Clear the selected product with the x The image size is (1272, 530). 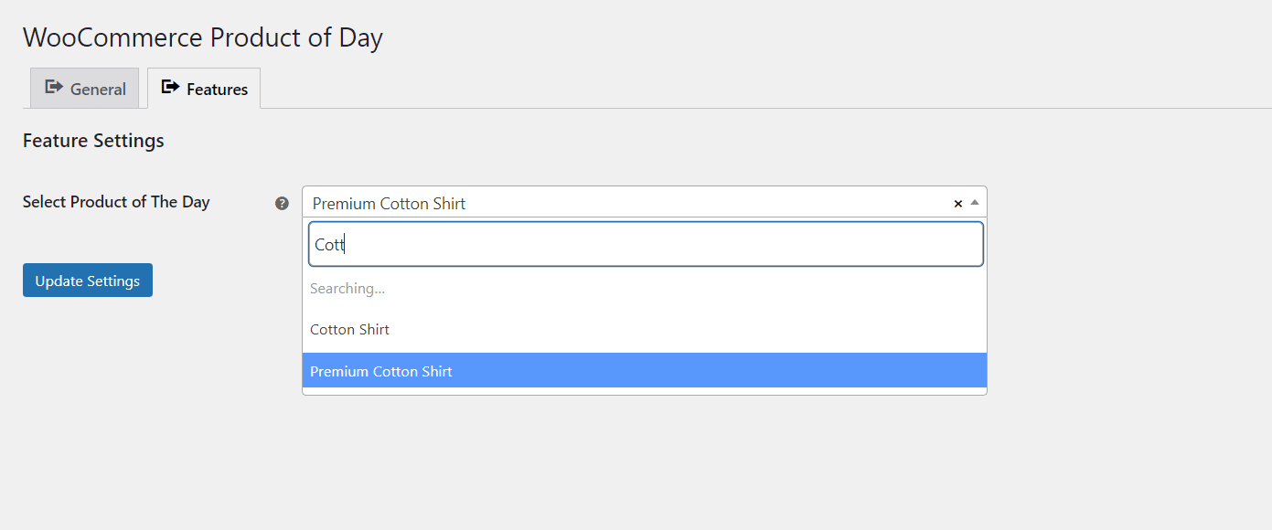958,204
